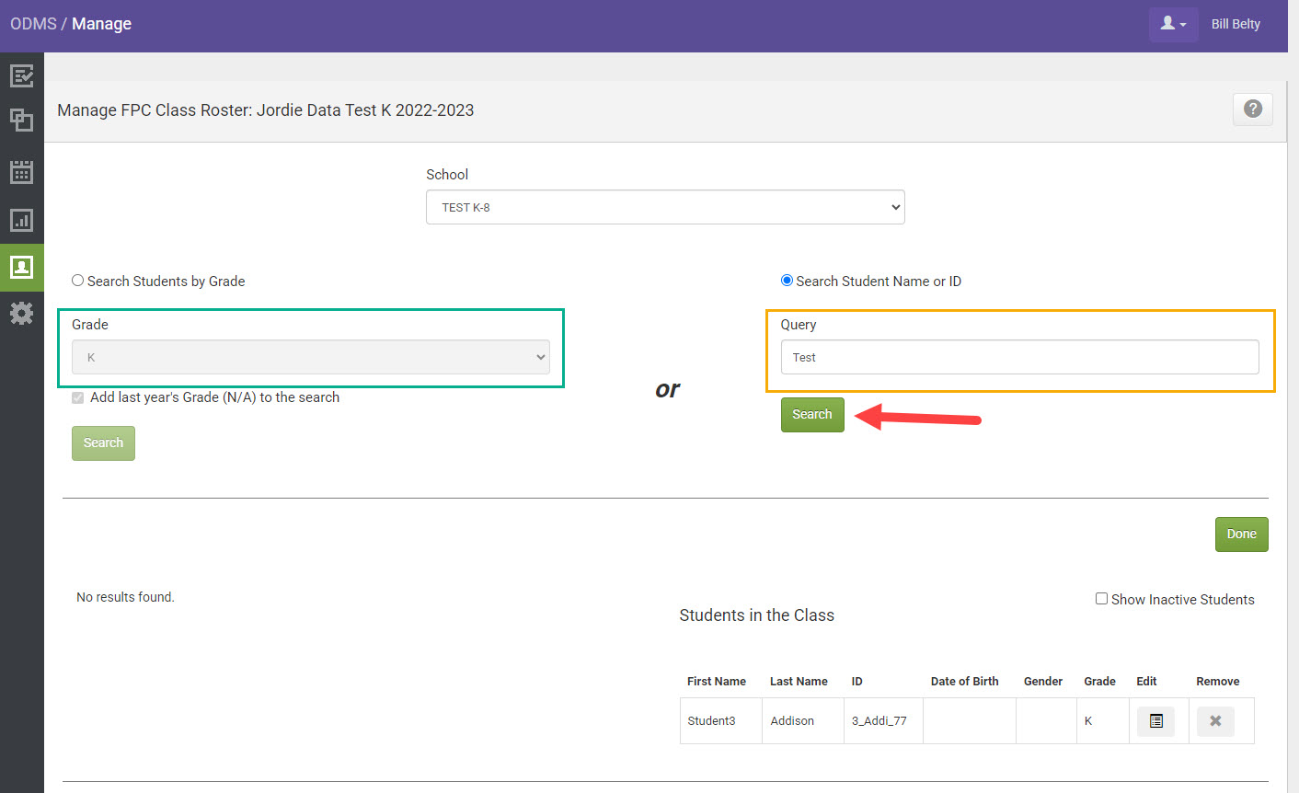Click the bar-chart reports icon in sidebar
1299x793 pixels.
point(22,220)
